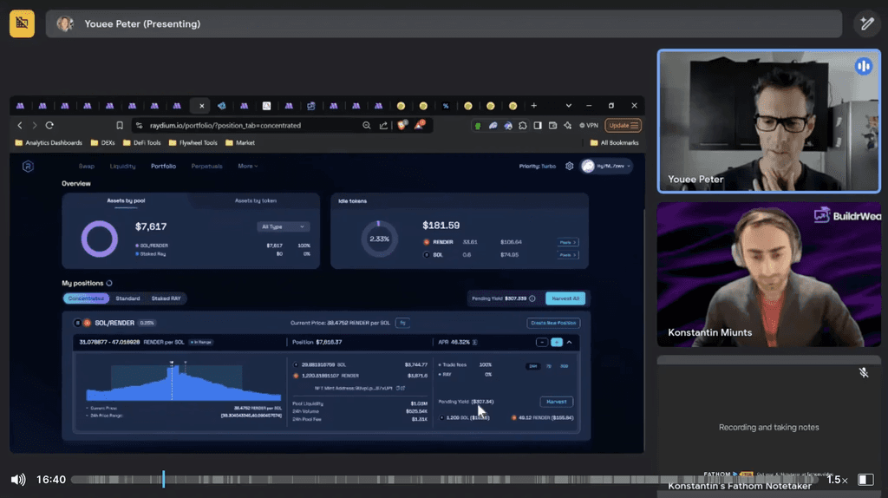Viewport: 888px width, 498px height.
Task: Click the stop-screen-share icon at top left
Action: pos(22,23)
